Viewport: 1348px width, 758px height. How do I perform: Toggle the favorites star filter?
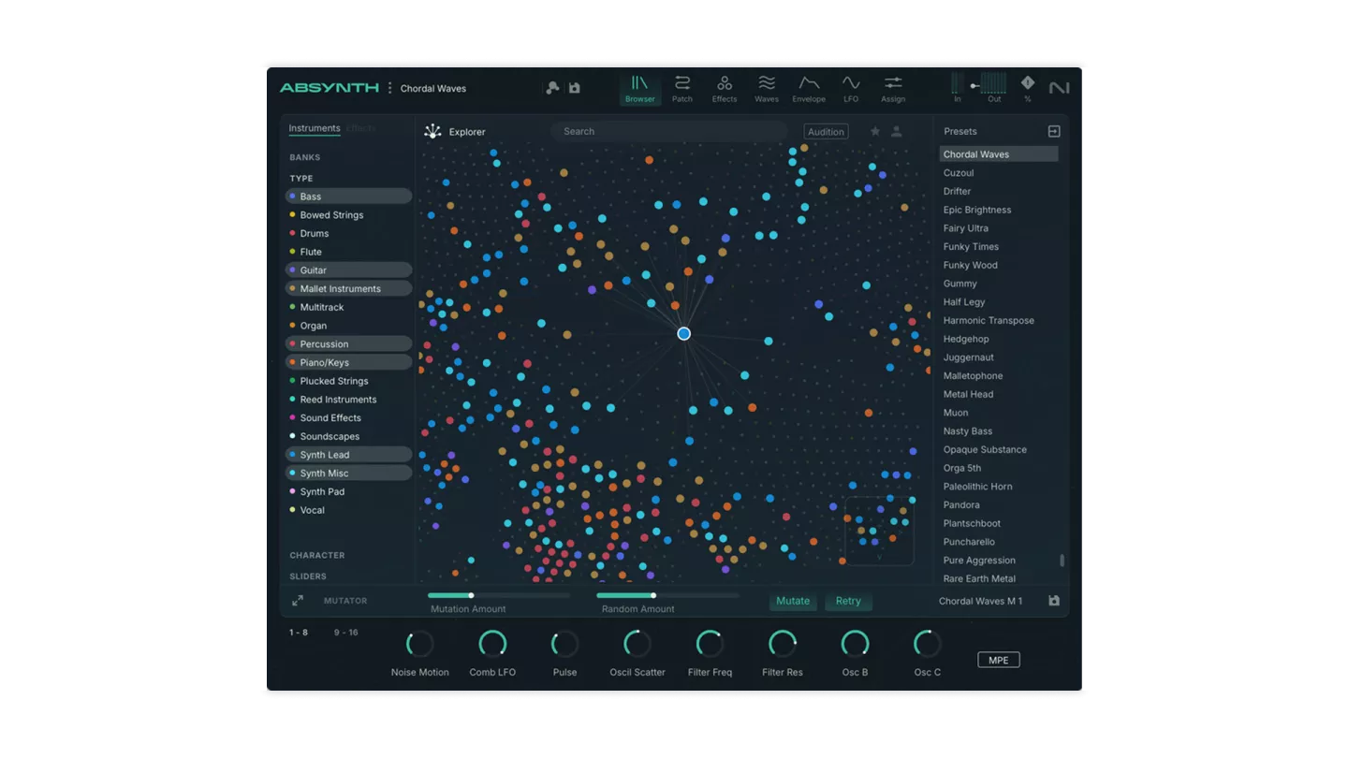875,132
